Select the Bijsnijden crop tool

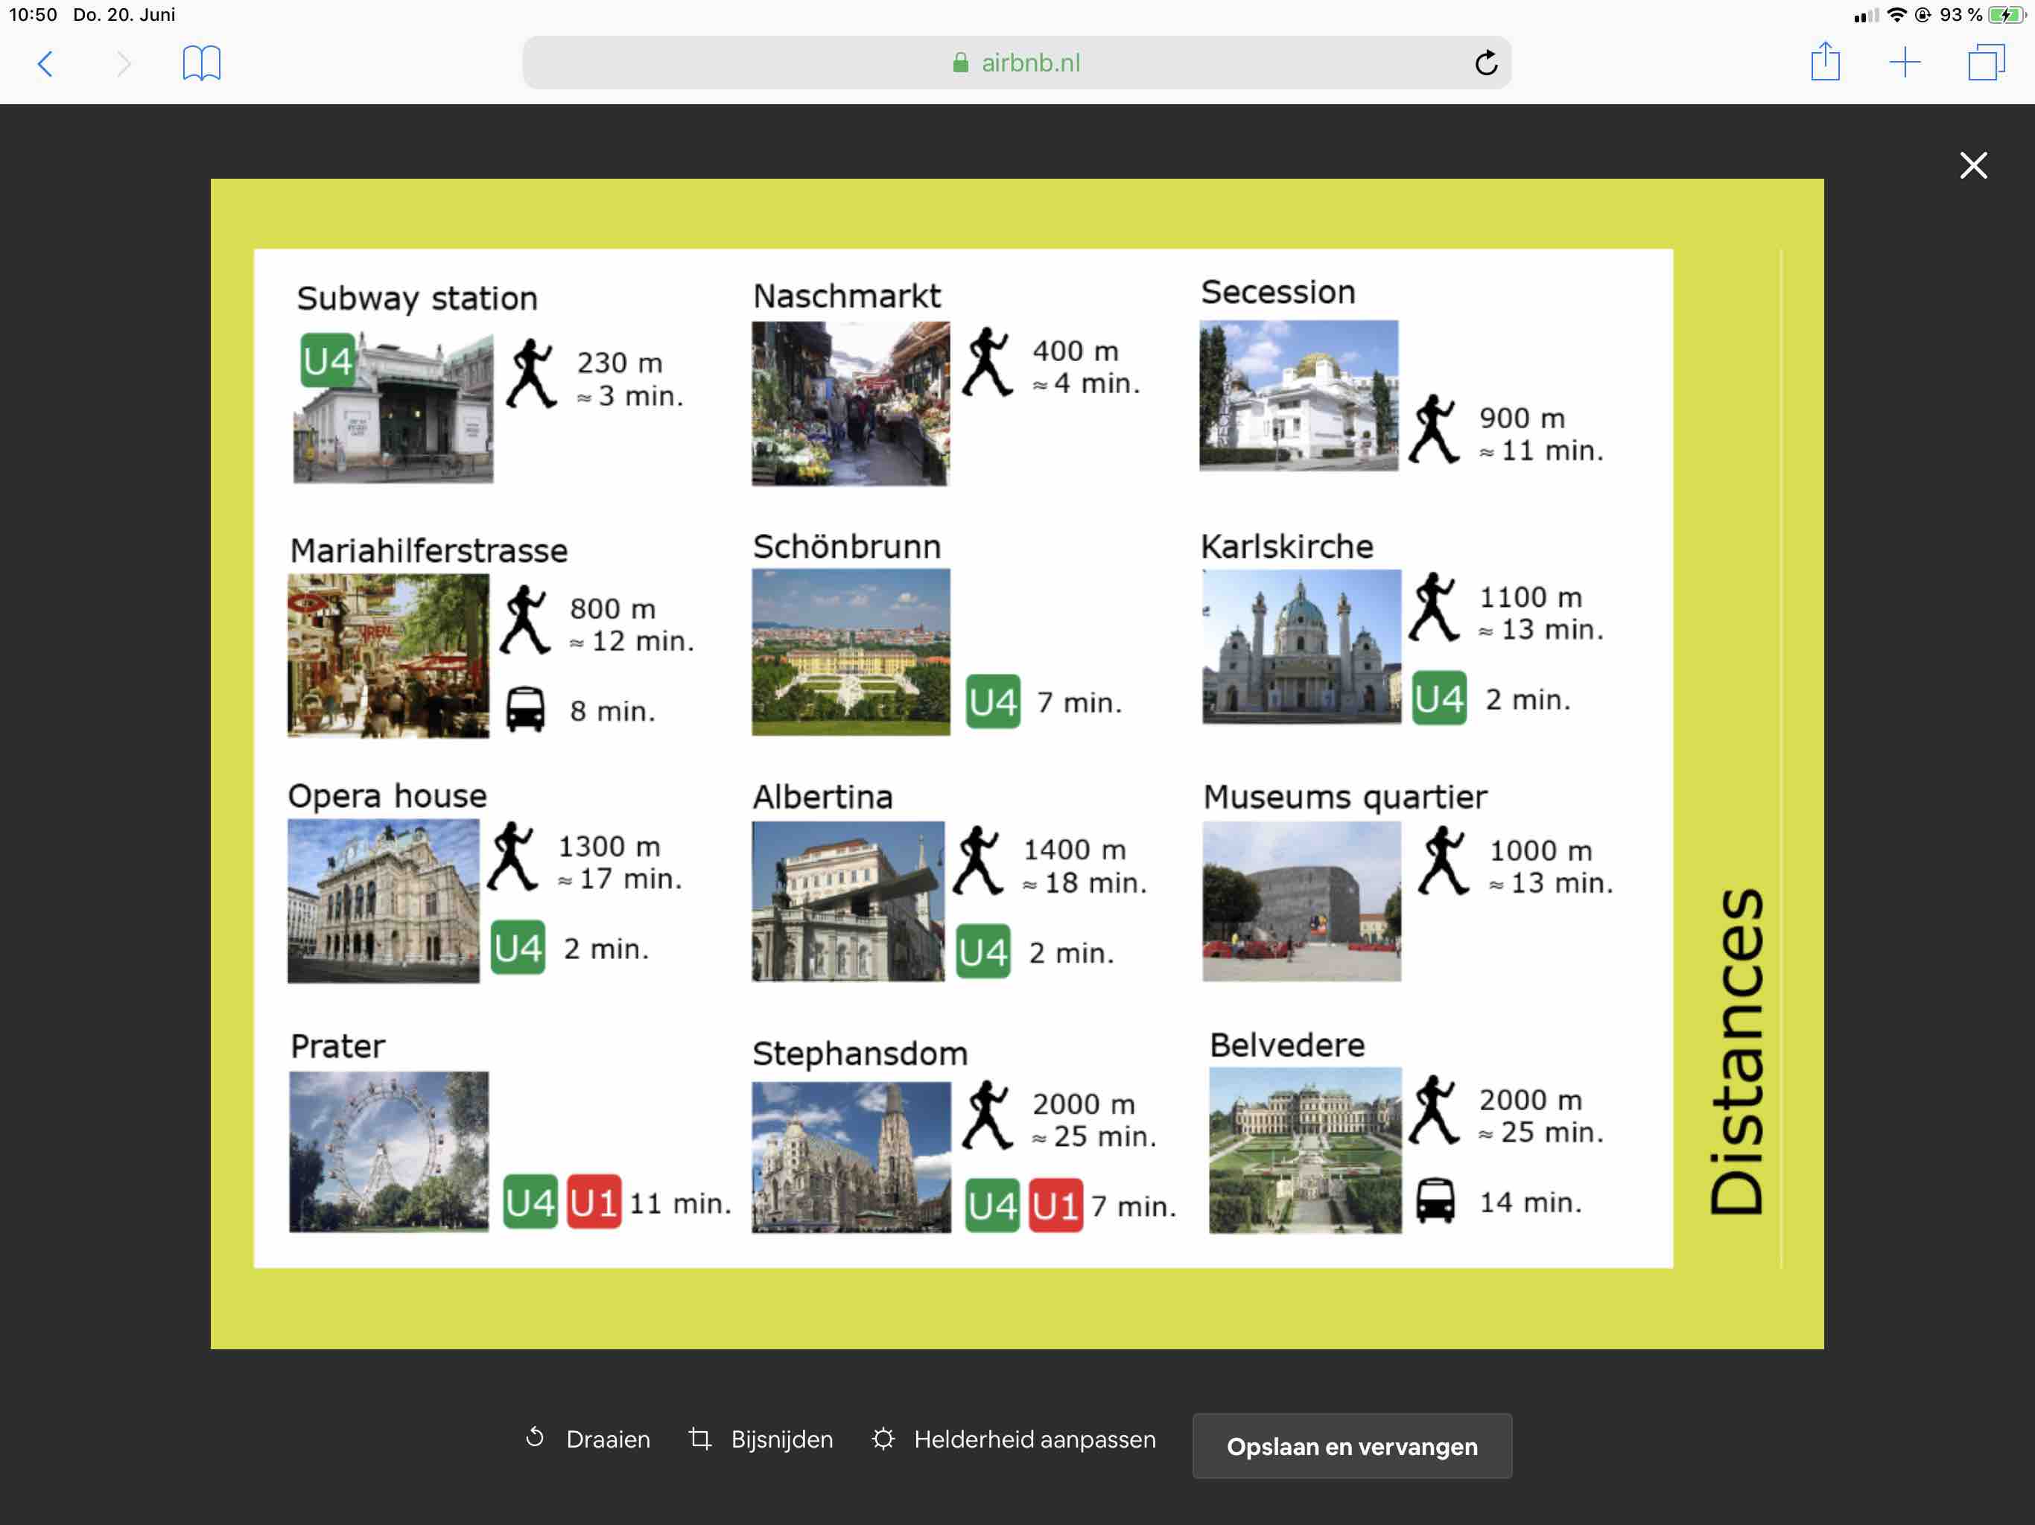pos(781,1439)
